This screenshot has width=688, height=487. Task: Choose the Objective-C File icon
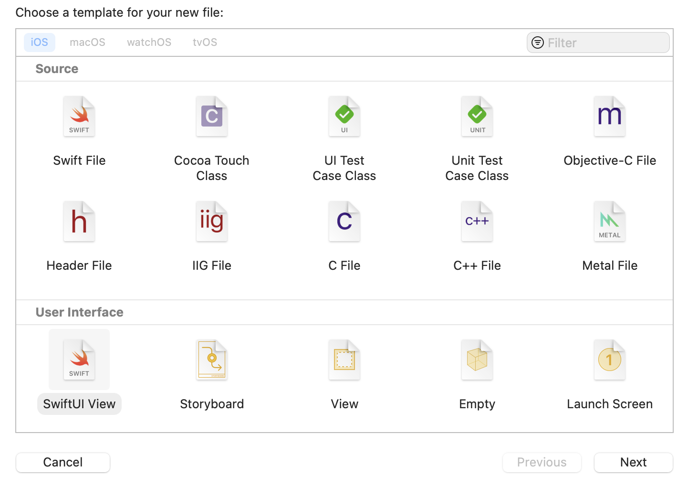point(610,116)
